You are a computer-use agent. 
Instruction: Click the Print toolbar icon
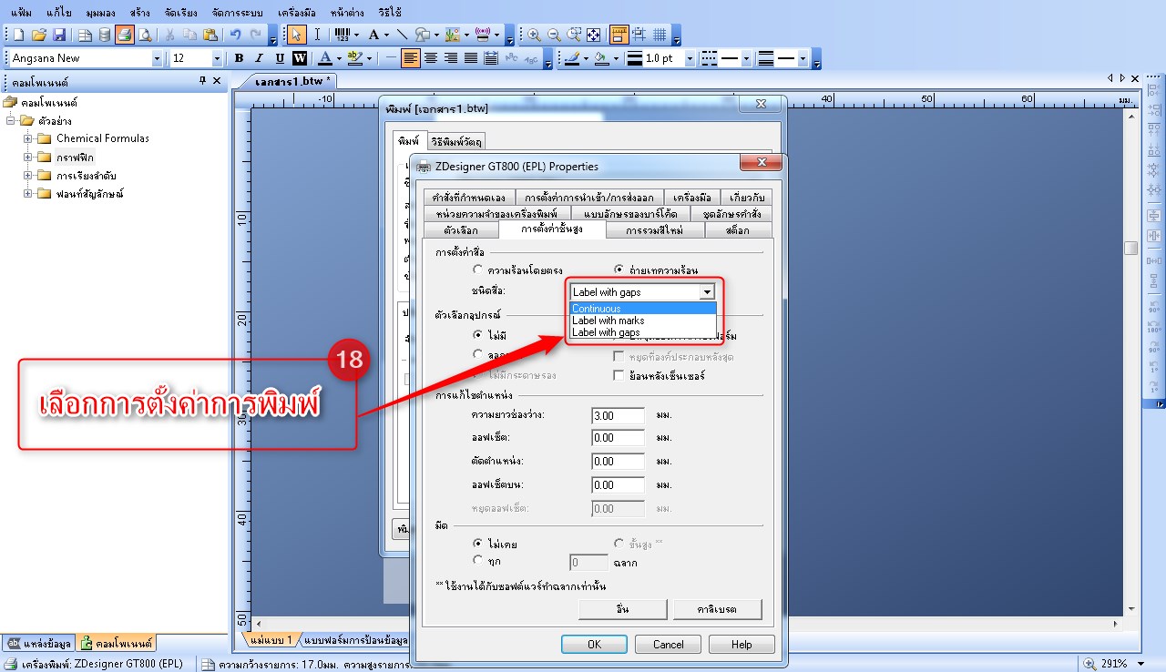(x=125, y=35)
